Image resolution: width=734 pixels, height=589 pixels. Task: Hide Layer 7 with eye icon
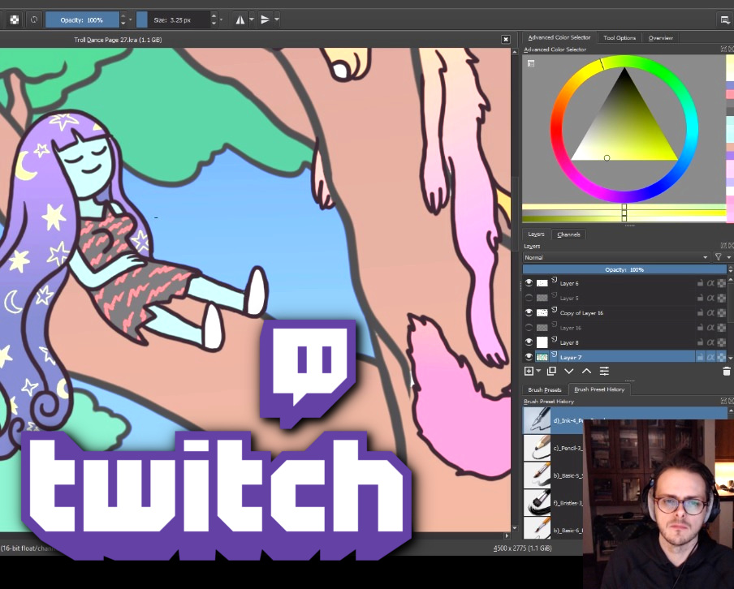529,357
